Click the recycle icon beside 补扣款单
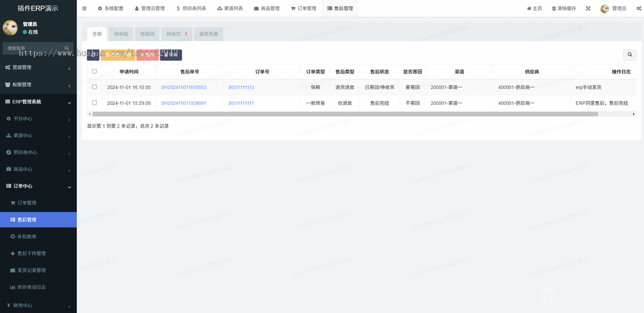This screenshot has height=313, width=644. click(13, 236)
